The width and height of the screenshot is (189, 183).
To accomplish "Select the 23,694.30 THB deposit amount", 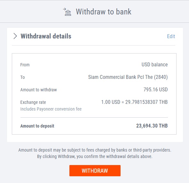I will point(152,126).
